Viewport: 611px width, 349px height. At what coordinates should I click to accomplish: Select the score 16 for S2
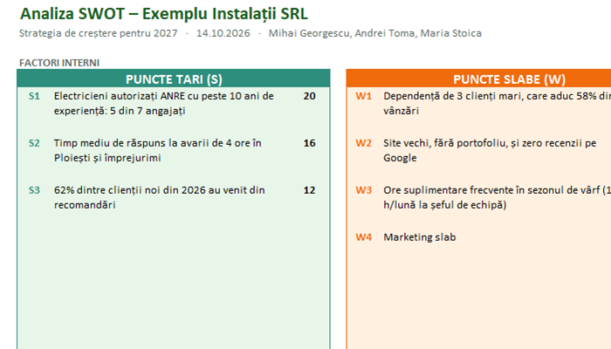(x=309, y=143)
